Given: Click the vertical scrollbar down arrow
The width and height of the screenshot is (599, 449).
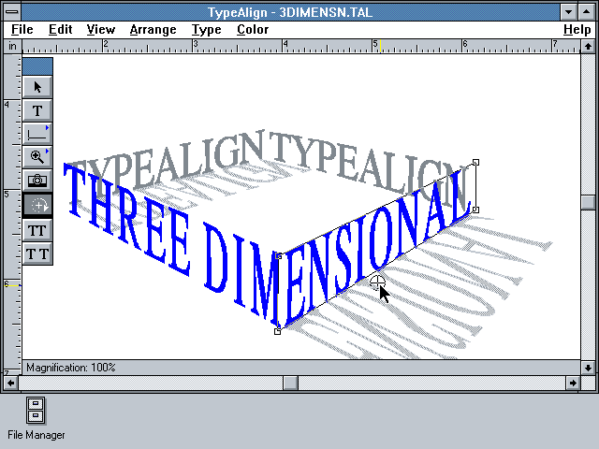Looking at the screenshot, I should (588, 367).
